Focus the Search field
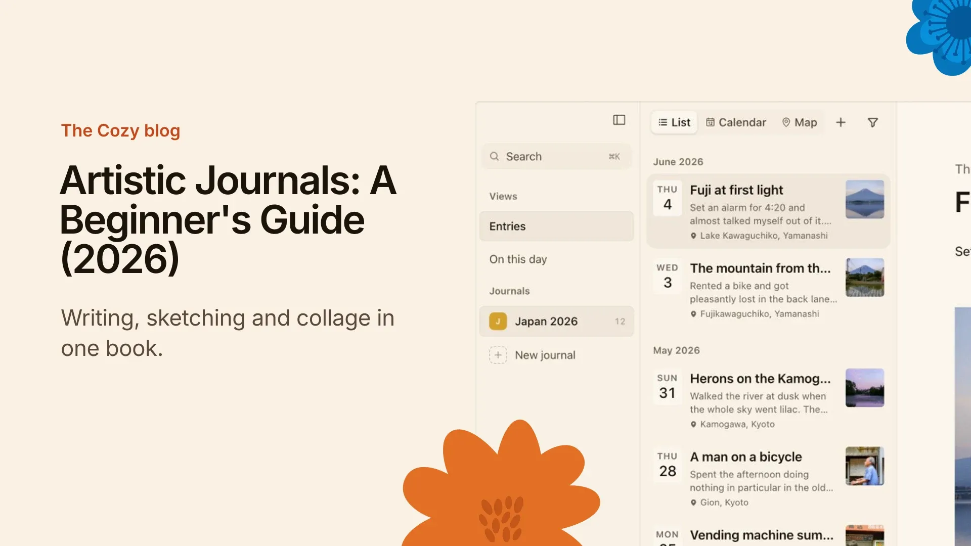 556,157
